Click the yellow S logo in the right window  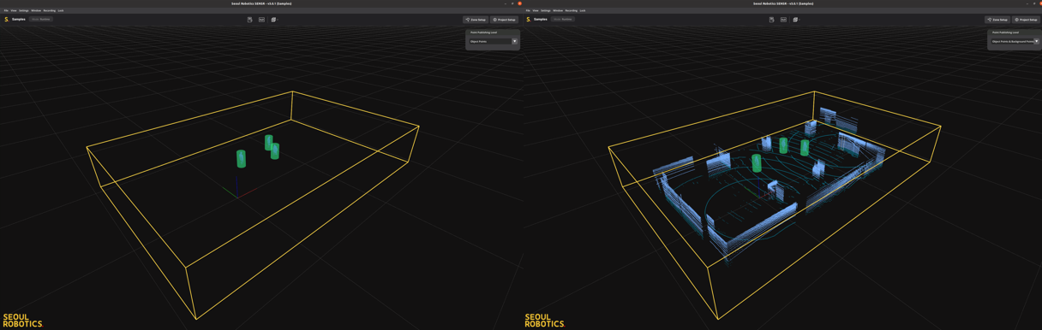(x=528, y=19)
